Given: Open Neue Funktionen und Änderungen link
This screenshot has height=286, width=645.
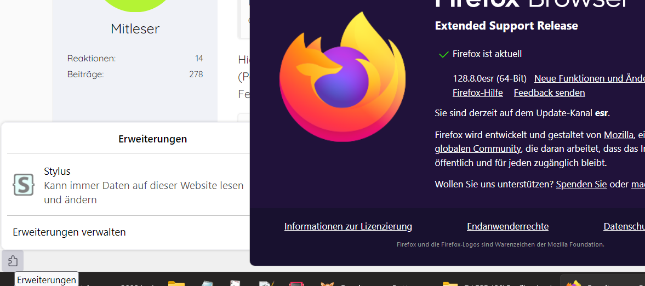Looking at the screenshot, I should pos(590,78).
